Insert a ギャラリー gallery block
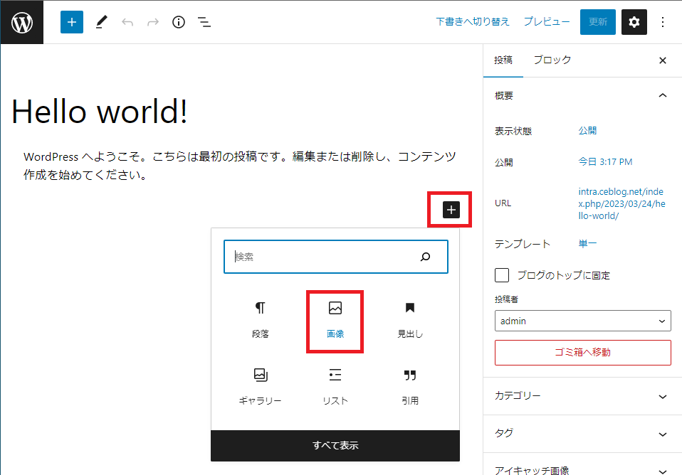682x475 pixels. tap(260, 387)
